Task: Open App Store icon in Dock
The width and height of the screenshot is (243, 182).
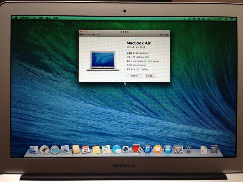Action: [x=168, y=150]
